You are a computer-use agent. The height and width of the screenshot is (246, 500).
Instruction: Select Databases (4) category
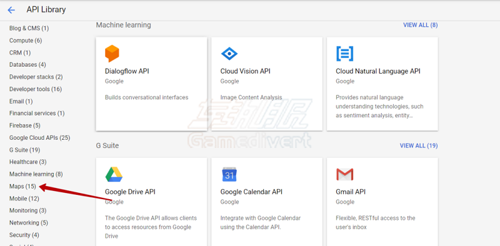(x=27, y=65)
